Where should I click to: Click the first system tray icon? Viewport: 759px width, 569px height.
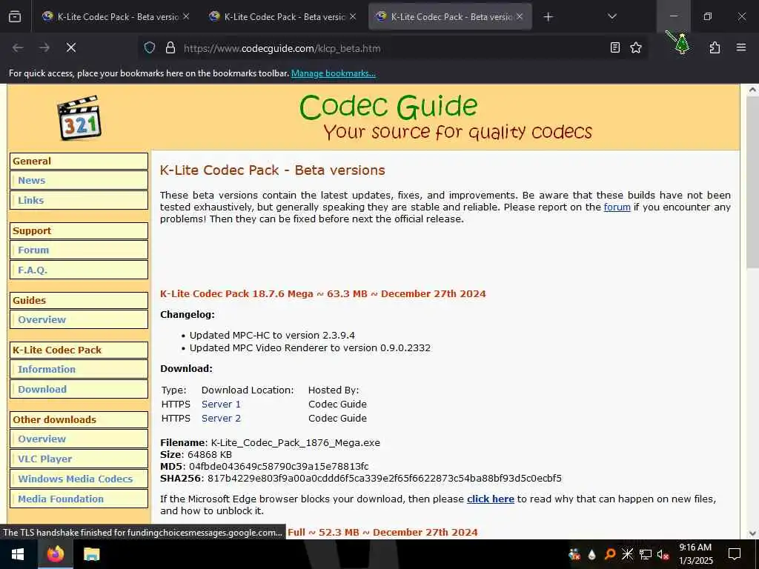[x=574, y=554]
